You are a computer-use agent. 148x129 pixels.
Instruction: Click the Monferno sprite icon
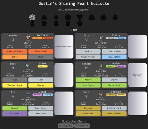(x=28, y=37)
